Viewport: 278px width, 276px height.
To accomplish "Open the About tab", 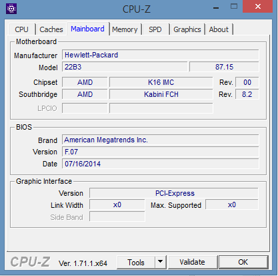I will (x=219, y=29).
